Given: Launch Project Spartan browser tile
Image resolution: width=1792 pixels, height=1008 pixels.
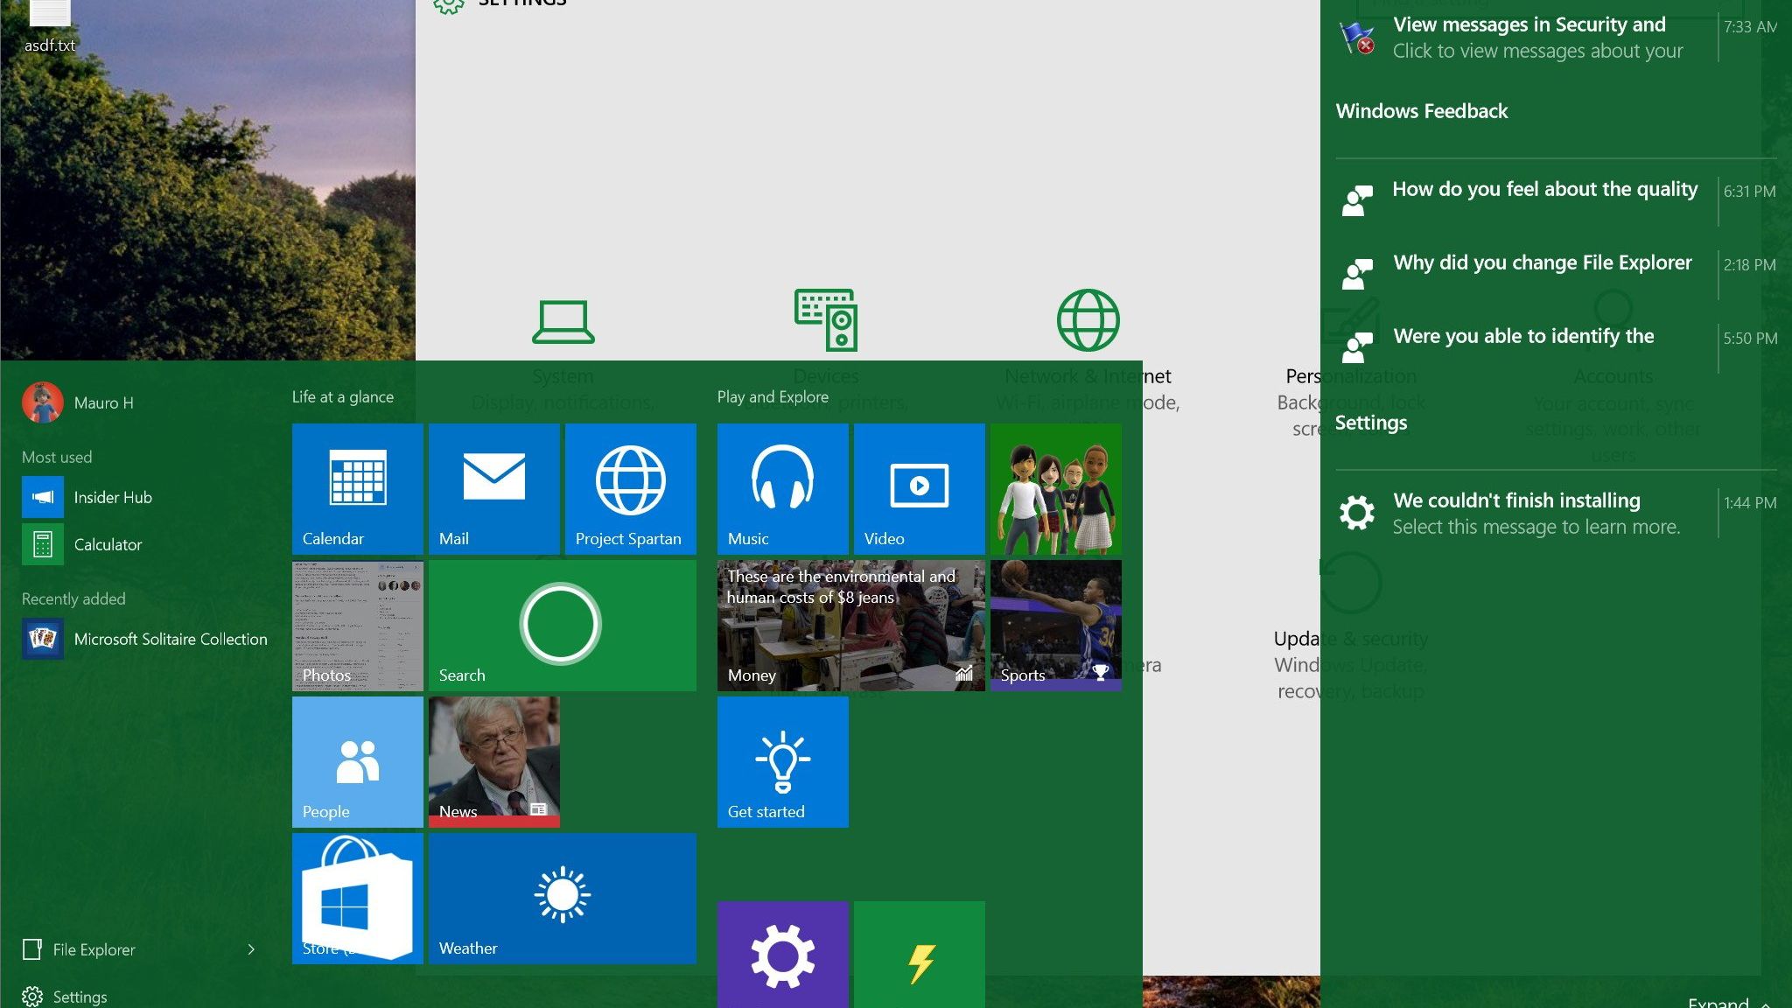Looking at the screenshot, I should (x=630, y=488).
